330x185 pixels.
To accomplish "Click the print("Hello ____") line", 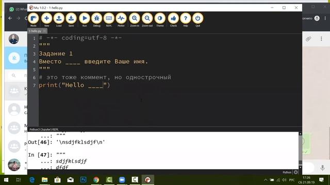I will pyautogui.click(x=74, y=85).
